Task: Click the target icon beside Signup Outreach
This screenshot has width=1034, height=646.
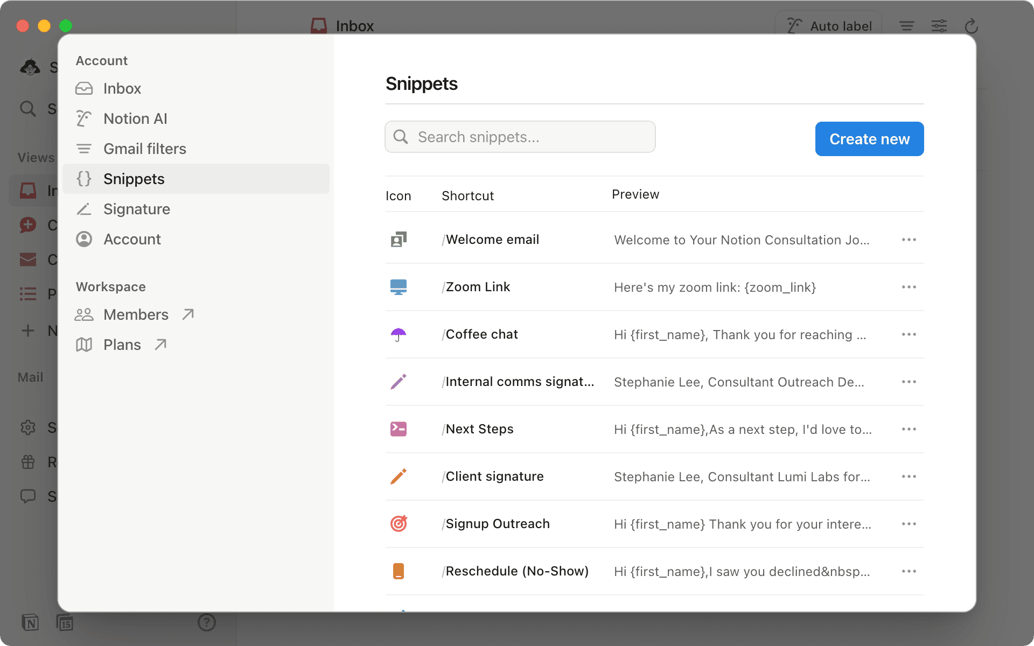Action: pos(399,523)
